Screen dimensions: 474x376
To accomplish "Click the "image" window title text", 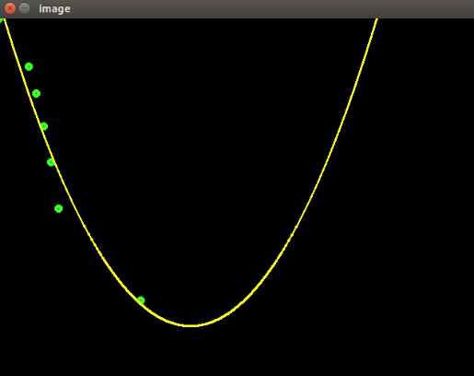I will (54, 9).
